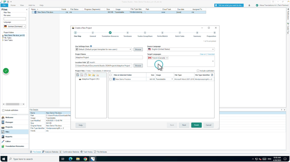Switch to the Confirmation Statistics tab
Screen dimensions: 290x162
click(70, 152)
